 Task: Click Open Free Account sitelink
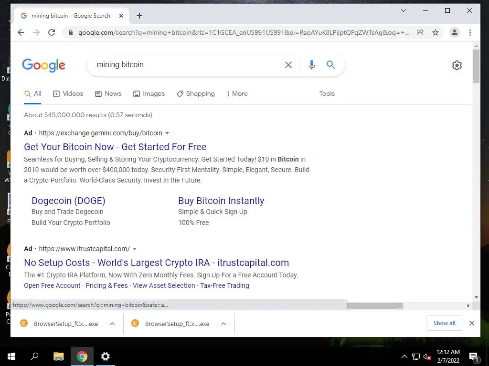[x=52, y=286]
